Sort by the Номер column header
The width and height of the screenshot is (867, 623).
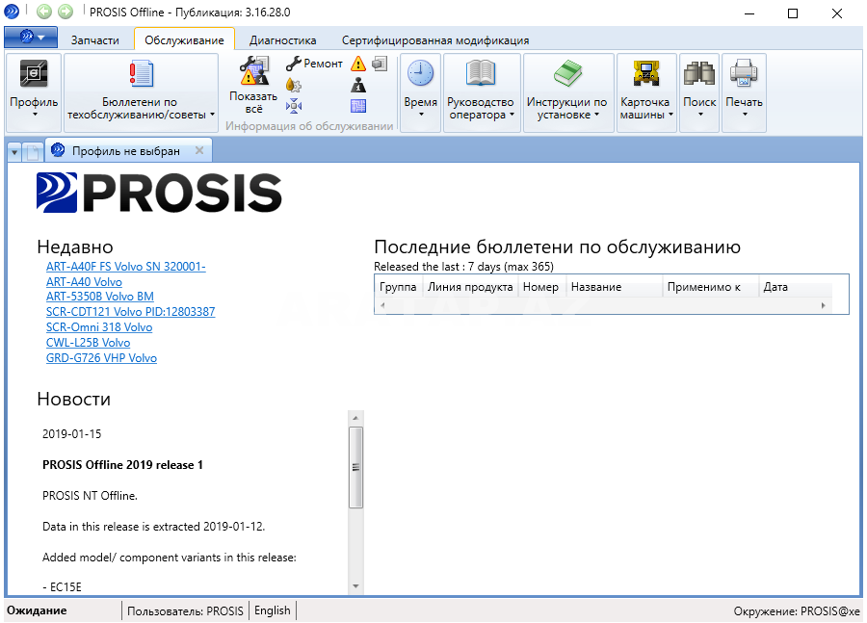pyautogui.click(x=540, y=287)
